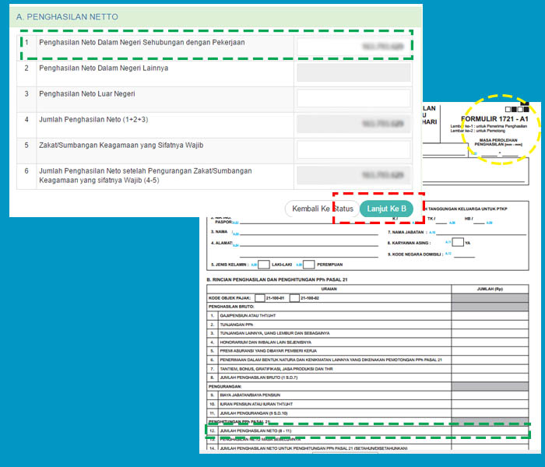The width and height of the screenshot is (545, 467).
Task: Select the Penghasilan Neto Dalam Negeri Sehubungan dengan Pekerjaan field
Action: (353, 46)
